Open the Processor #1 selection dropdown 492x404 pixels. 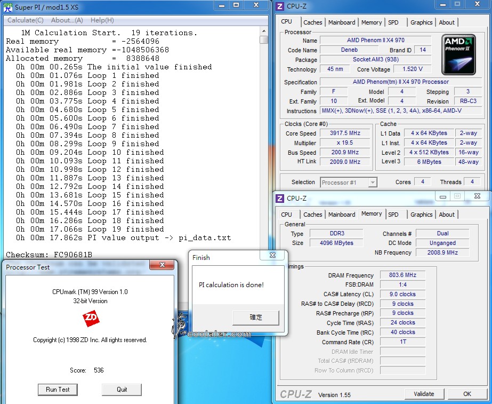click(x=373, y=182)
